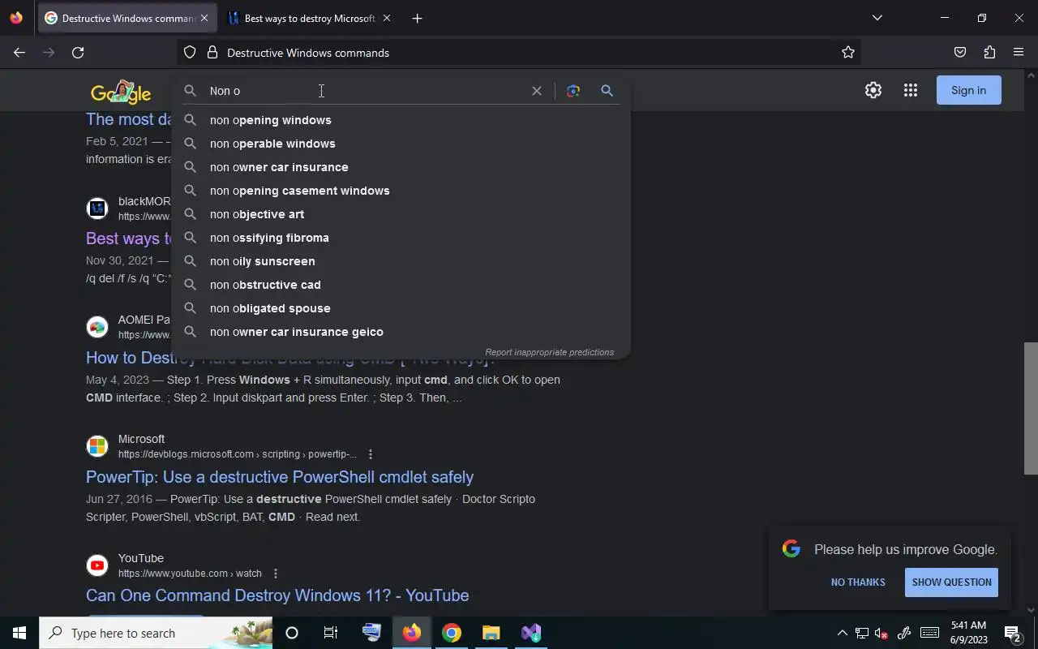
Task: Open Visual Studio from taskbar
Action: (531, 633)
